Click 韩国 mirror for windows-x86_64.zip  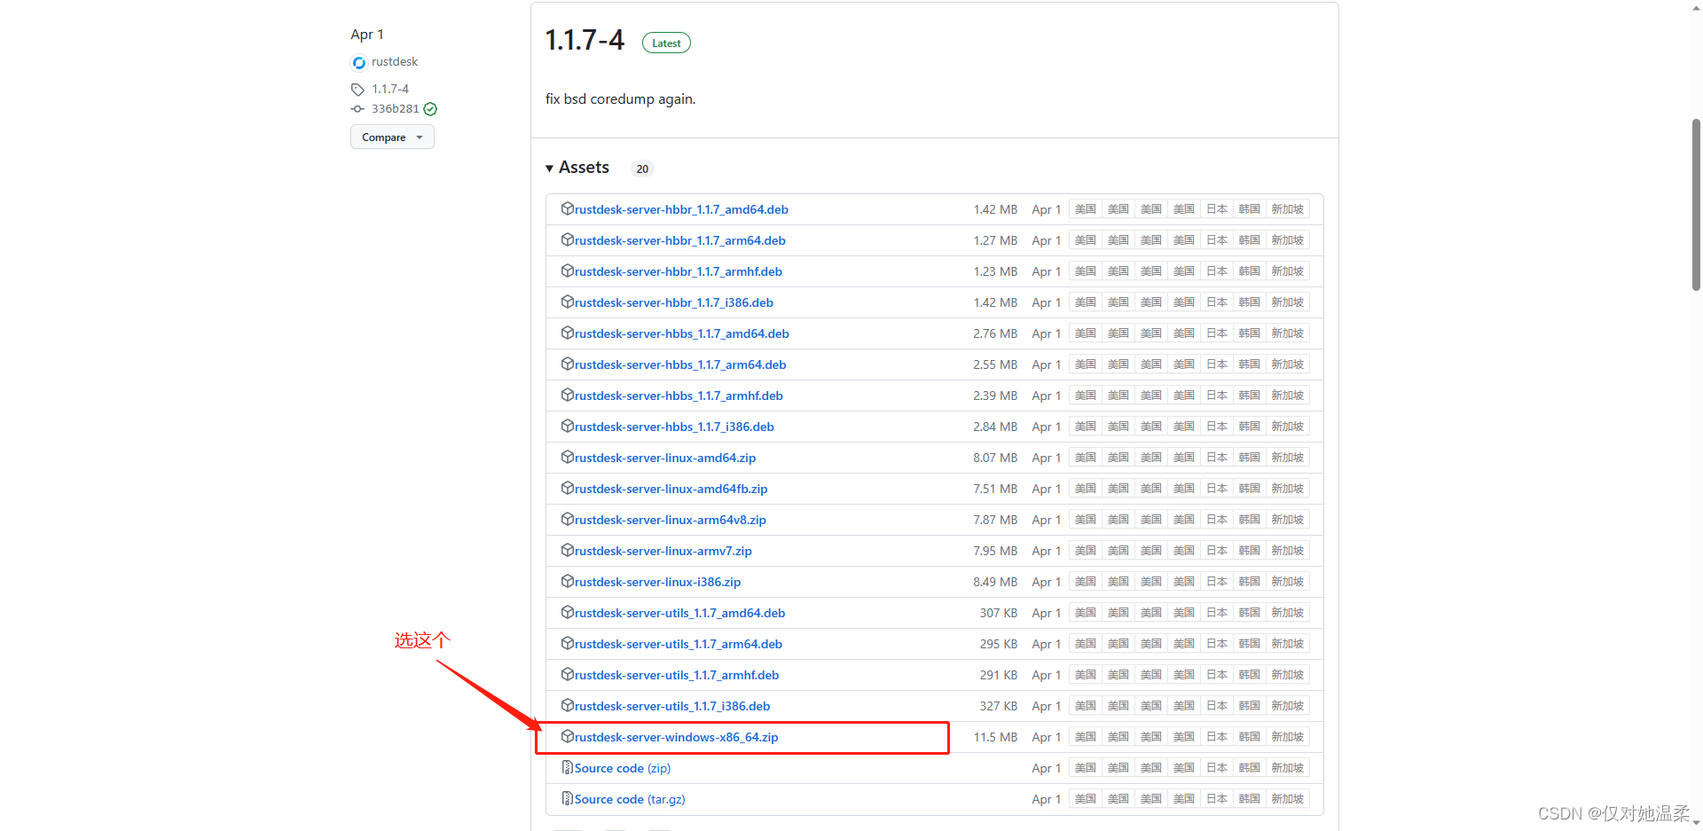(x=1250, y=737)
